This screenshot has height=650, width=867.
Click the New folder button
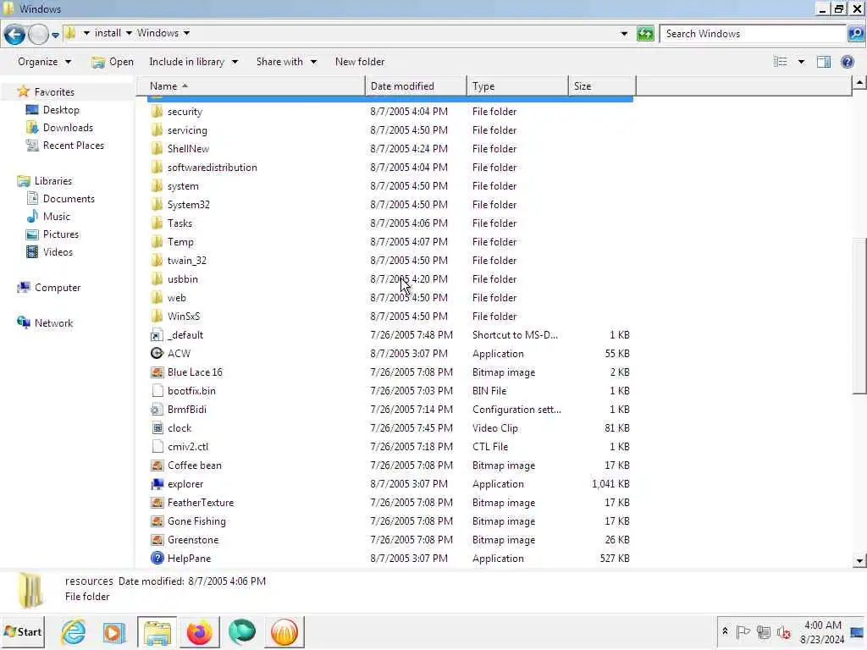[359, 62]
